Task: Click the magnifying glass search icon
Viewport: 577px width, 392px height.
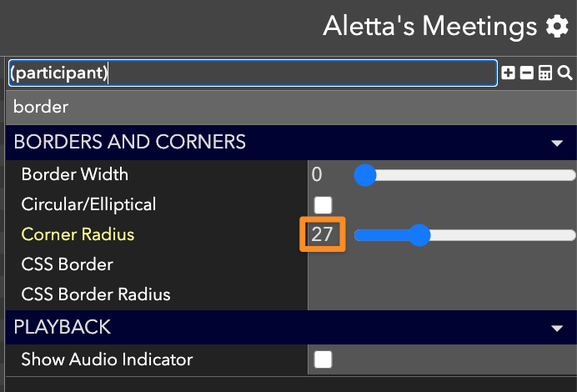Action: tap(564, 73)
